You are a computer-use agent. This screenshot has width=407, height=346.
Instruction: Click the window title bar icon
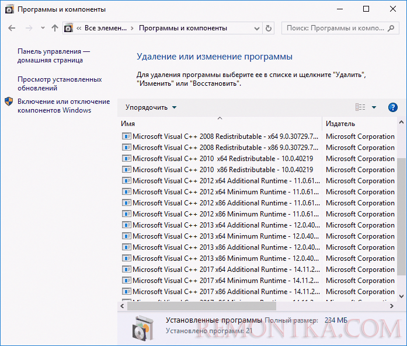pyautogui.click(x=9, y=9)
